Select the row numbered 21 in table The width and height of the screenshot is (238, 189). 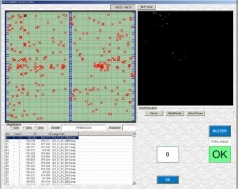[x=42, y=176]
